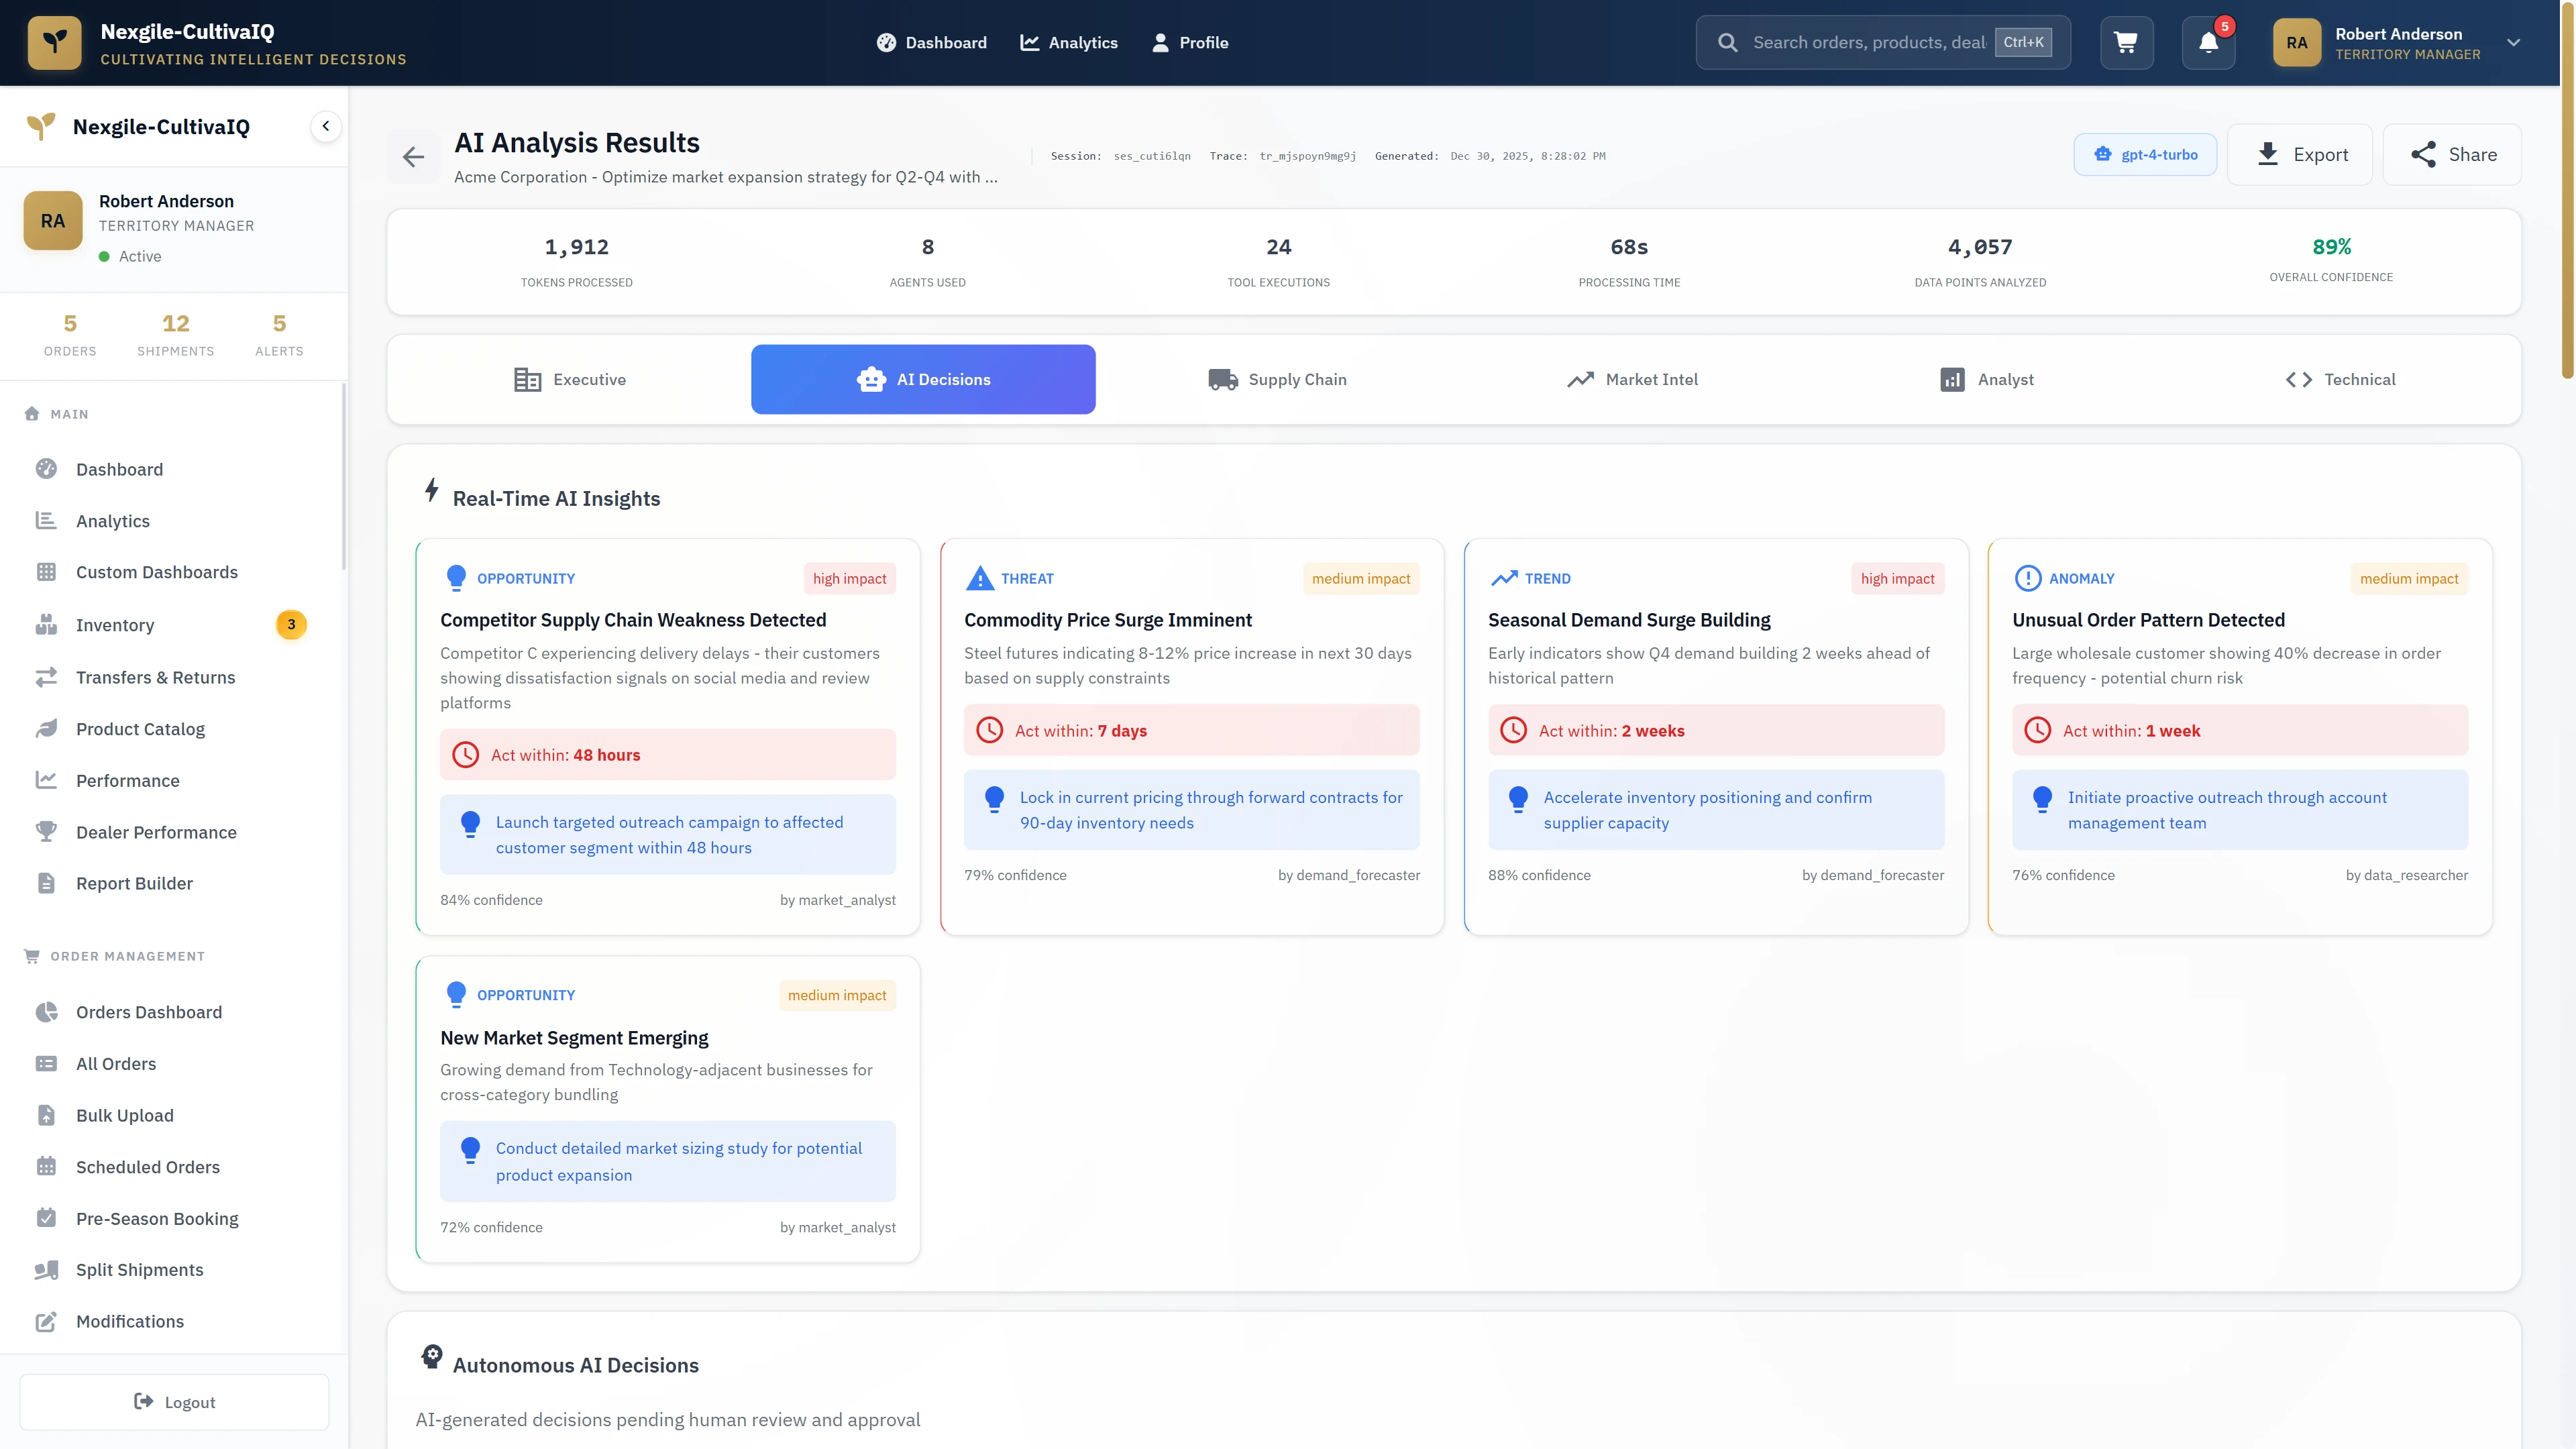Toggle the Inventory badge showing 3 alerts

[x=290, y=625]
